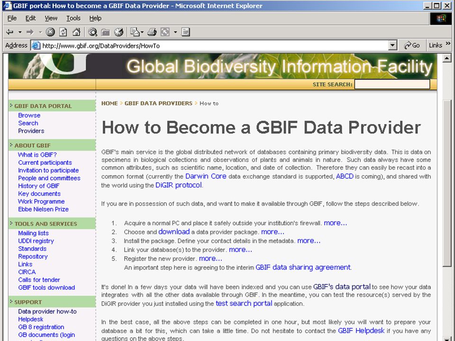The width and height of the screenshot is (455, 341).
Task: Open the File menu
Action: [x=12, y=18]
